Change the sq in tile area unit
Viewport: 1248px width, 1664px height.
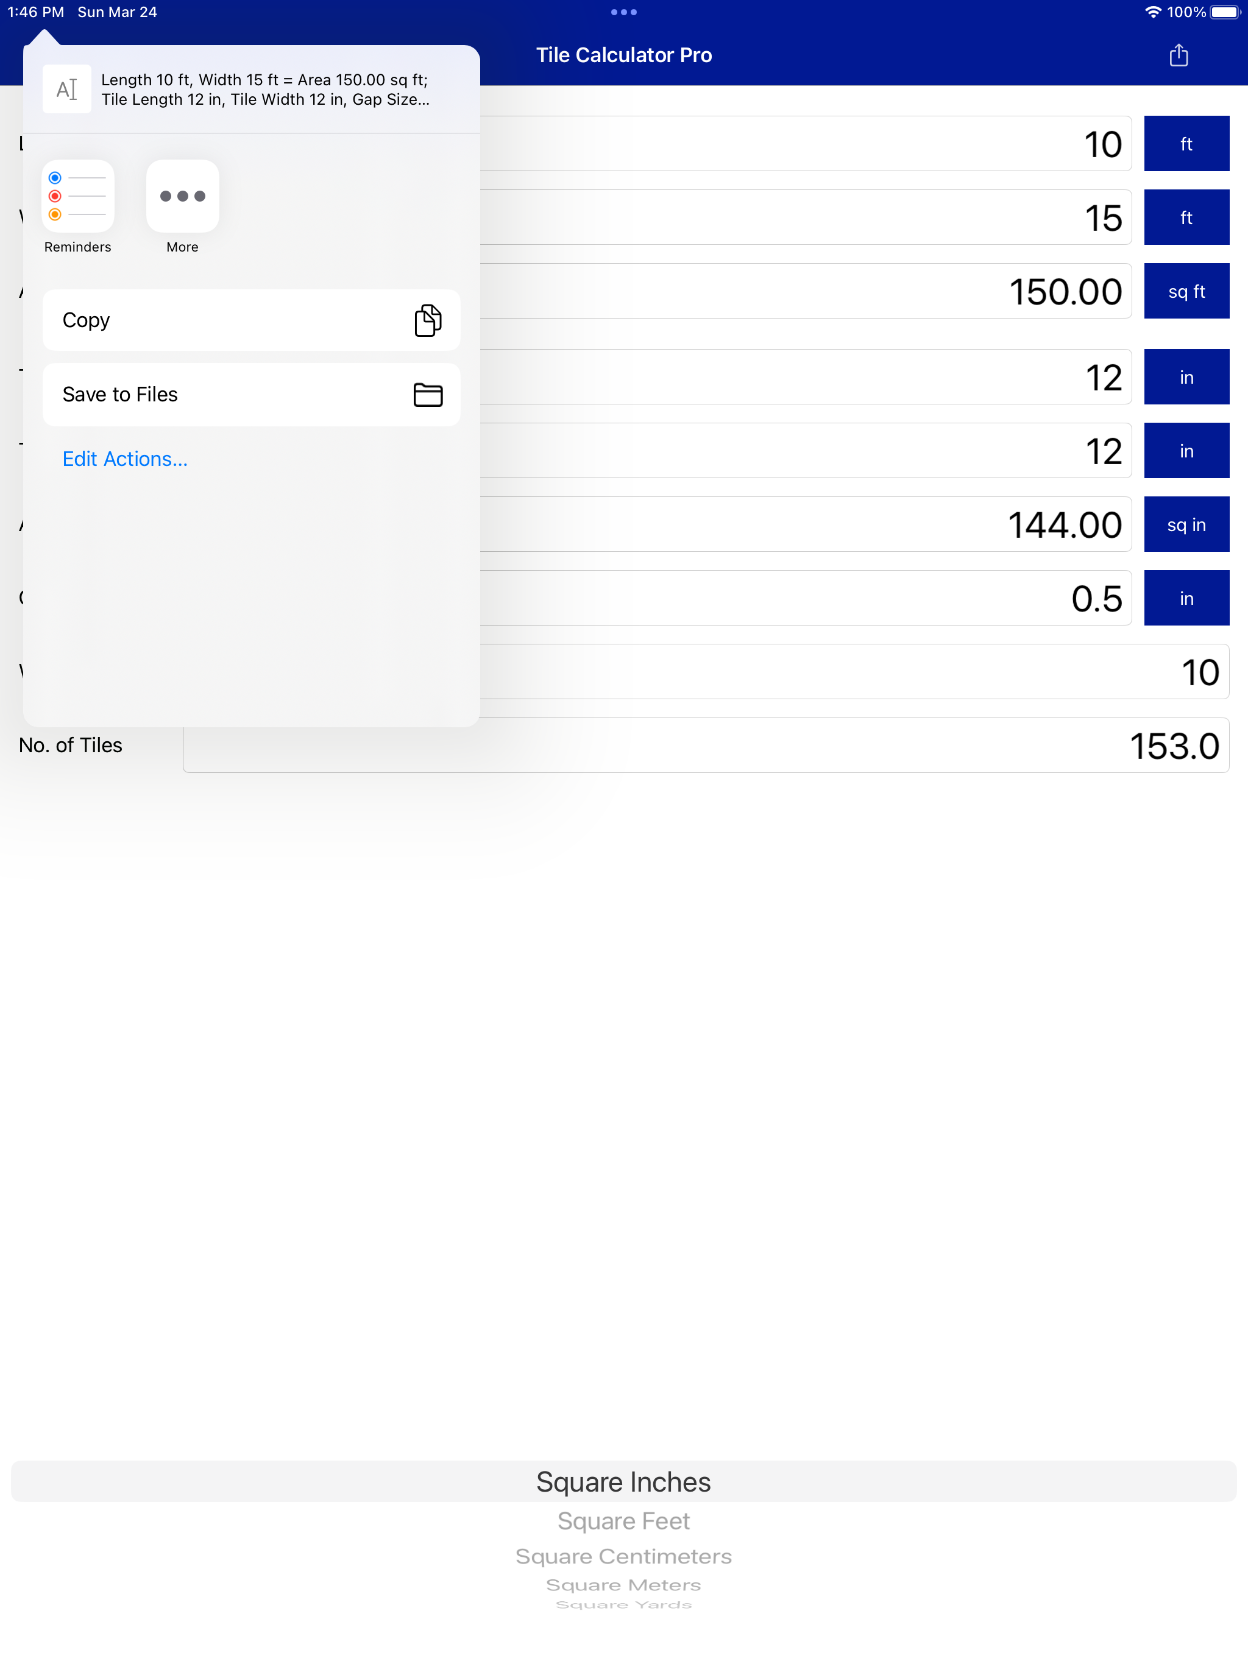coord(1186,524)
